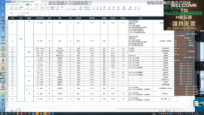Switch to the Insert ribbon tab
Screen dimensions: 204x115
pyautogui.click(x=31, y=5)
